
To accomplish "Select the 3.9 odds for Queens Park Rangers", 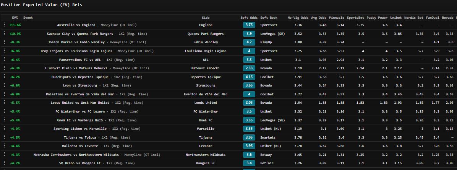I will 249,34.
